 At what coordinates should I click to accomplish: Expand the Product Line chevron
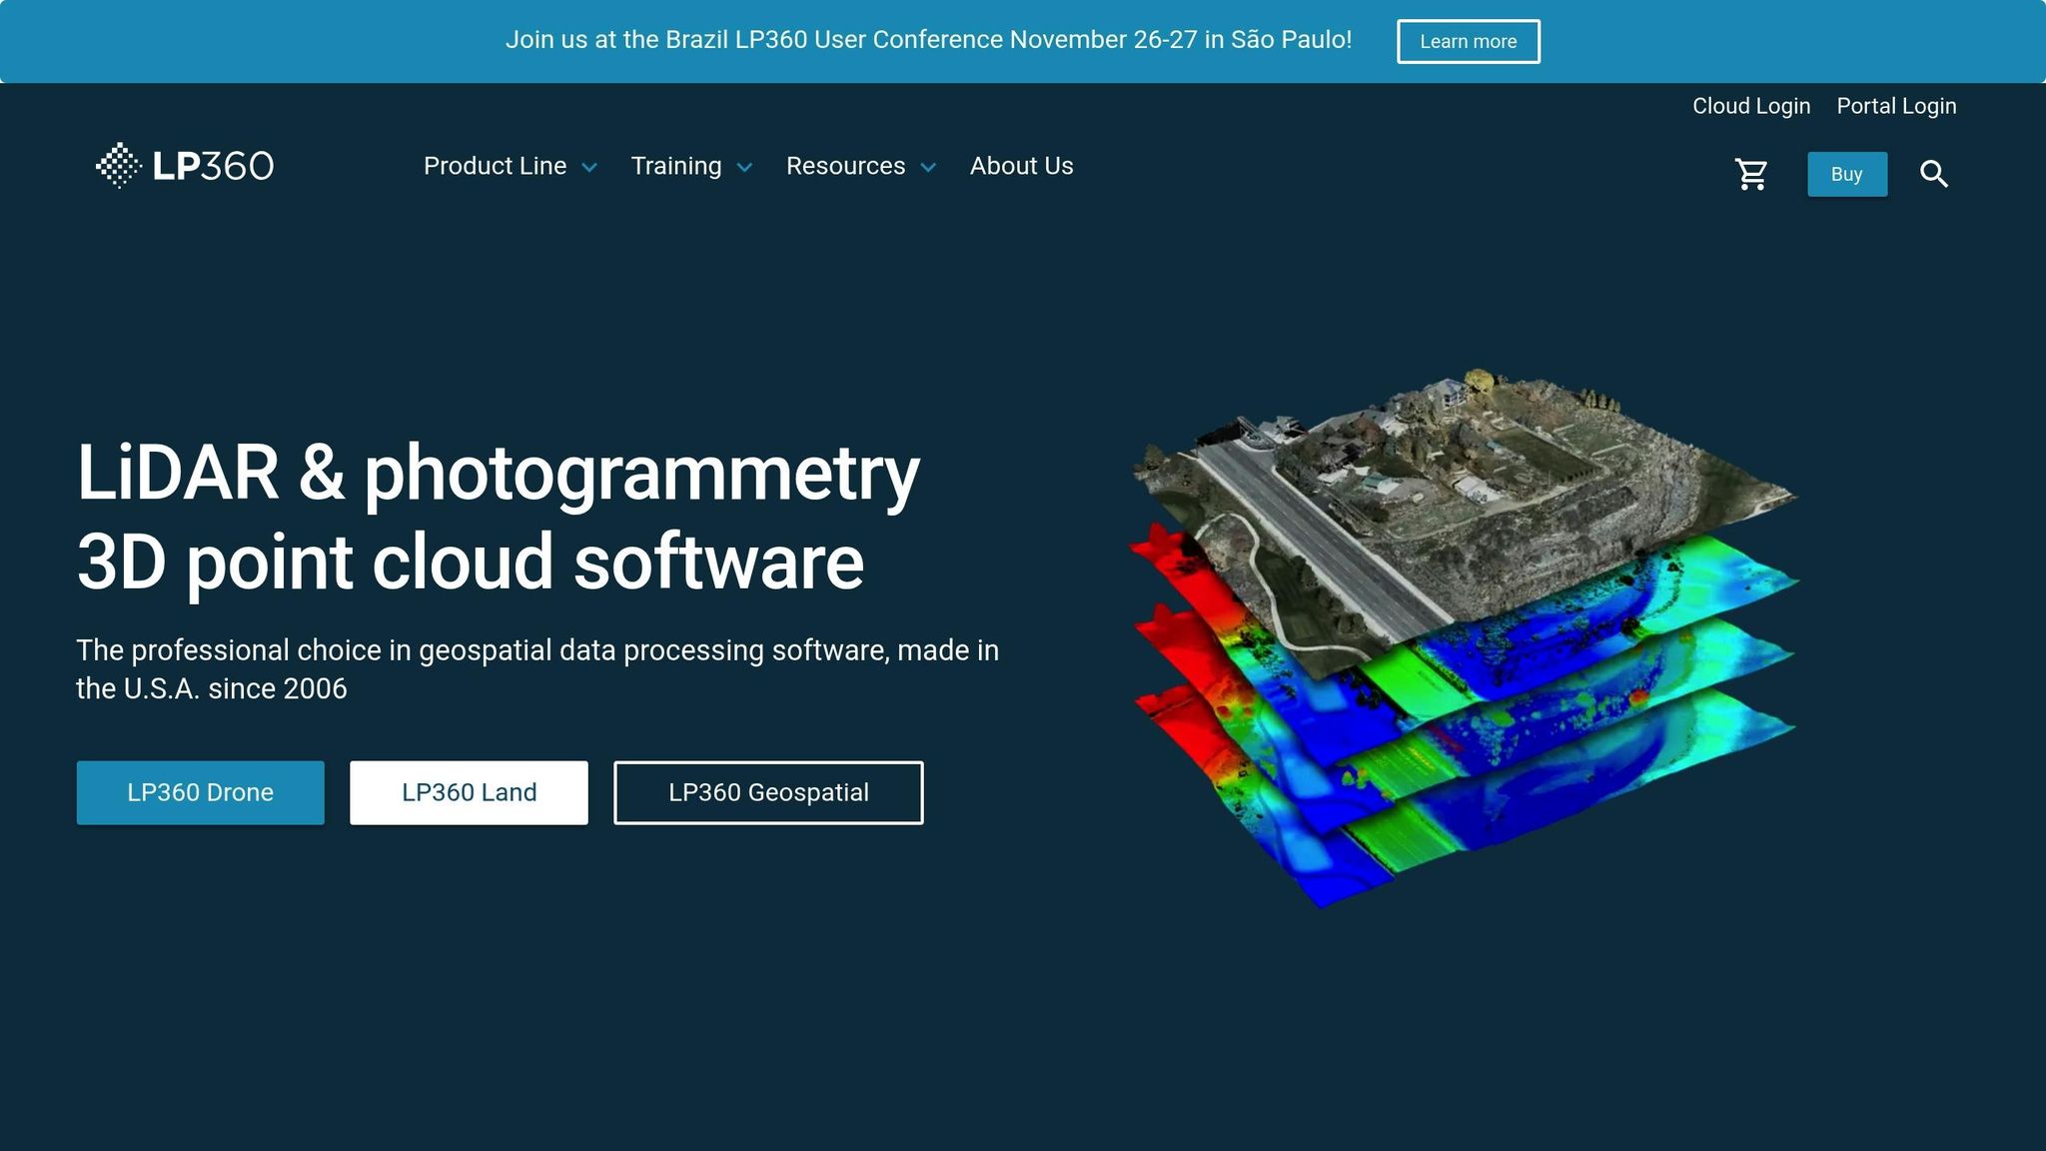589,168
